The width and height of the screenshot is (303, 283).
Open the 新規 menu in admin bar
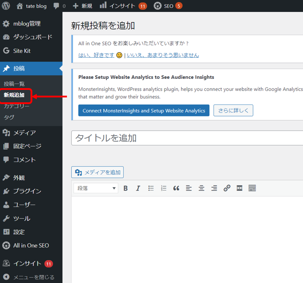point(82,6)
